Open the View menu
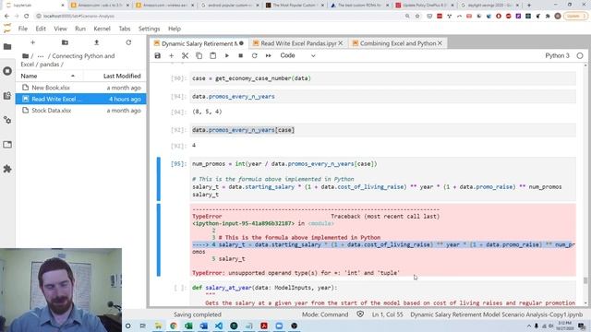Screen dimensions: 591x332 (60, 29)
